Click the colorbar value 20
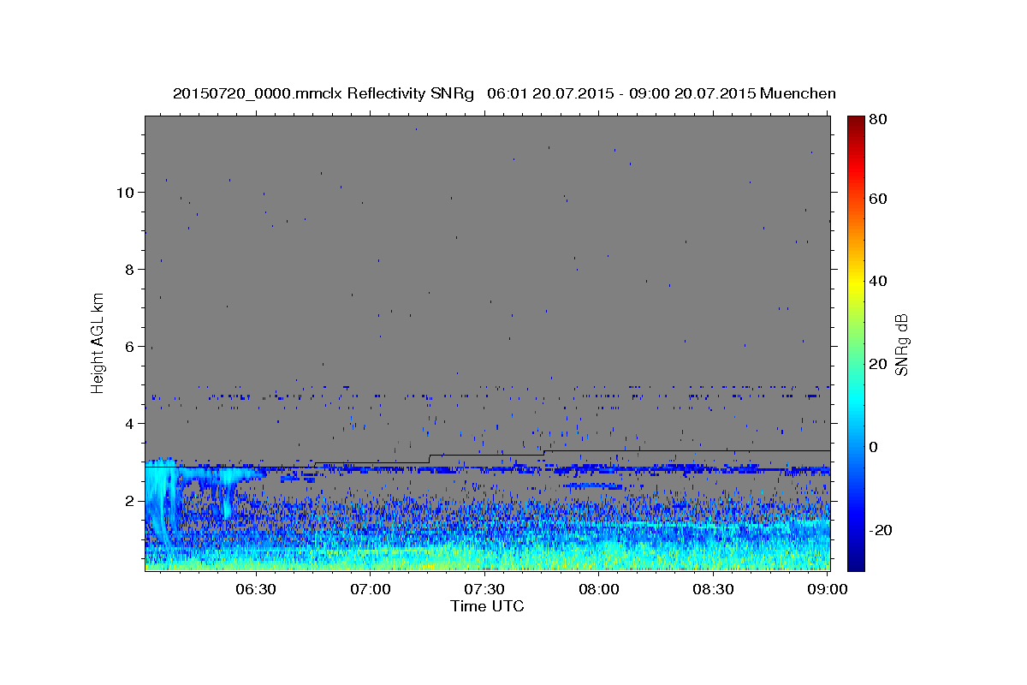1027x685 pixels. tap(879, 364)
